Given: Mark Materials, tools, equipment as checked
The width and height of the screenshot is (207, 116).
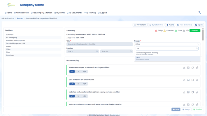Looking at the screenshot, I should click(x=72, y=96).
